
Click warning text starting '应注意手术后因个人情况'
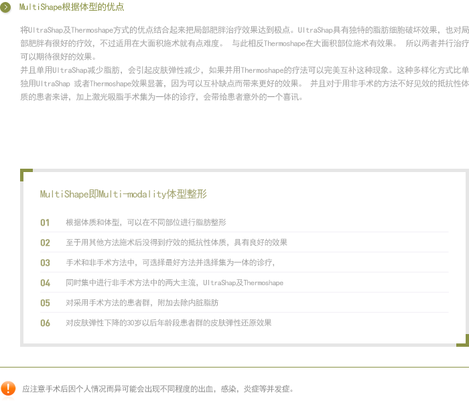[158, 389]
